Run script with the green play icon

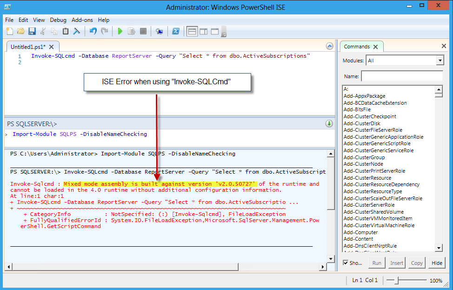[x=120, y=31]
